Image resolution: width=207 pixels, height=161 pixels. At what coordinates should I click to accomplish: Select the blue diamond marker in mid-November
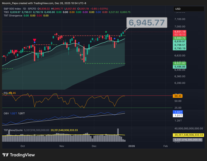tap(79, 43)
